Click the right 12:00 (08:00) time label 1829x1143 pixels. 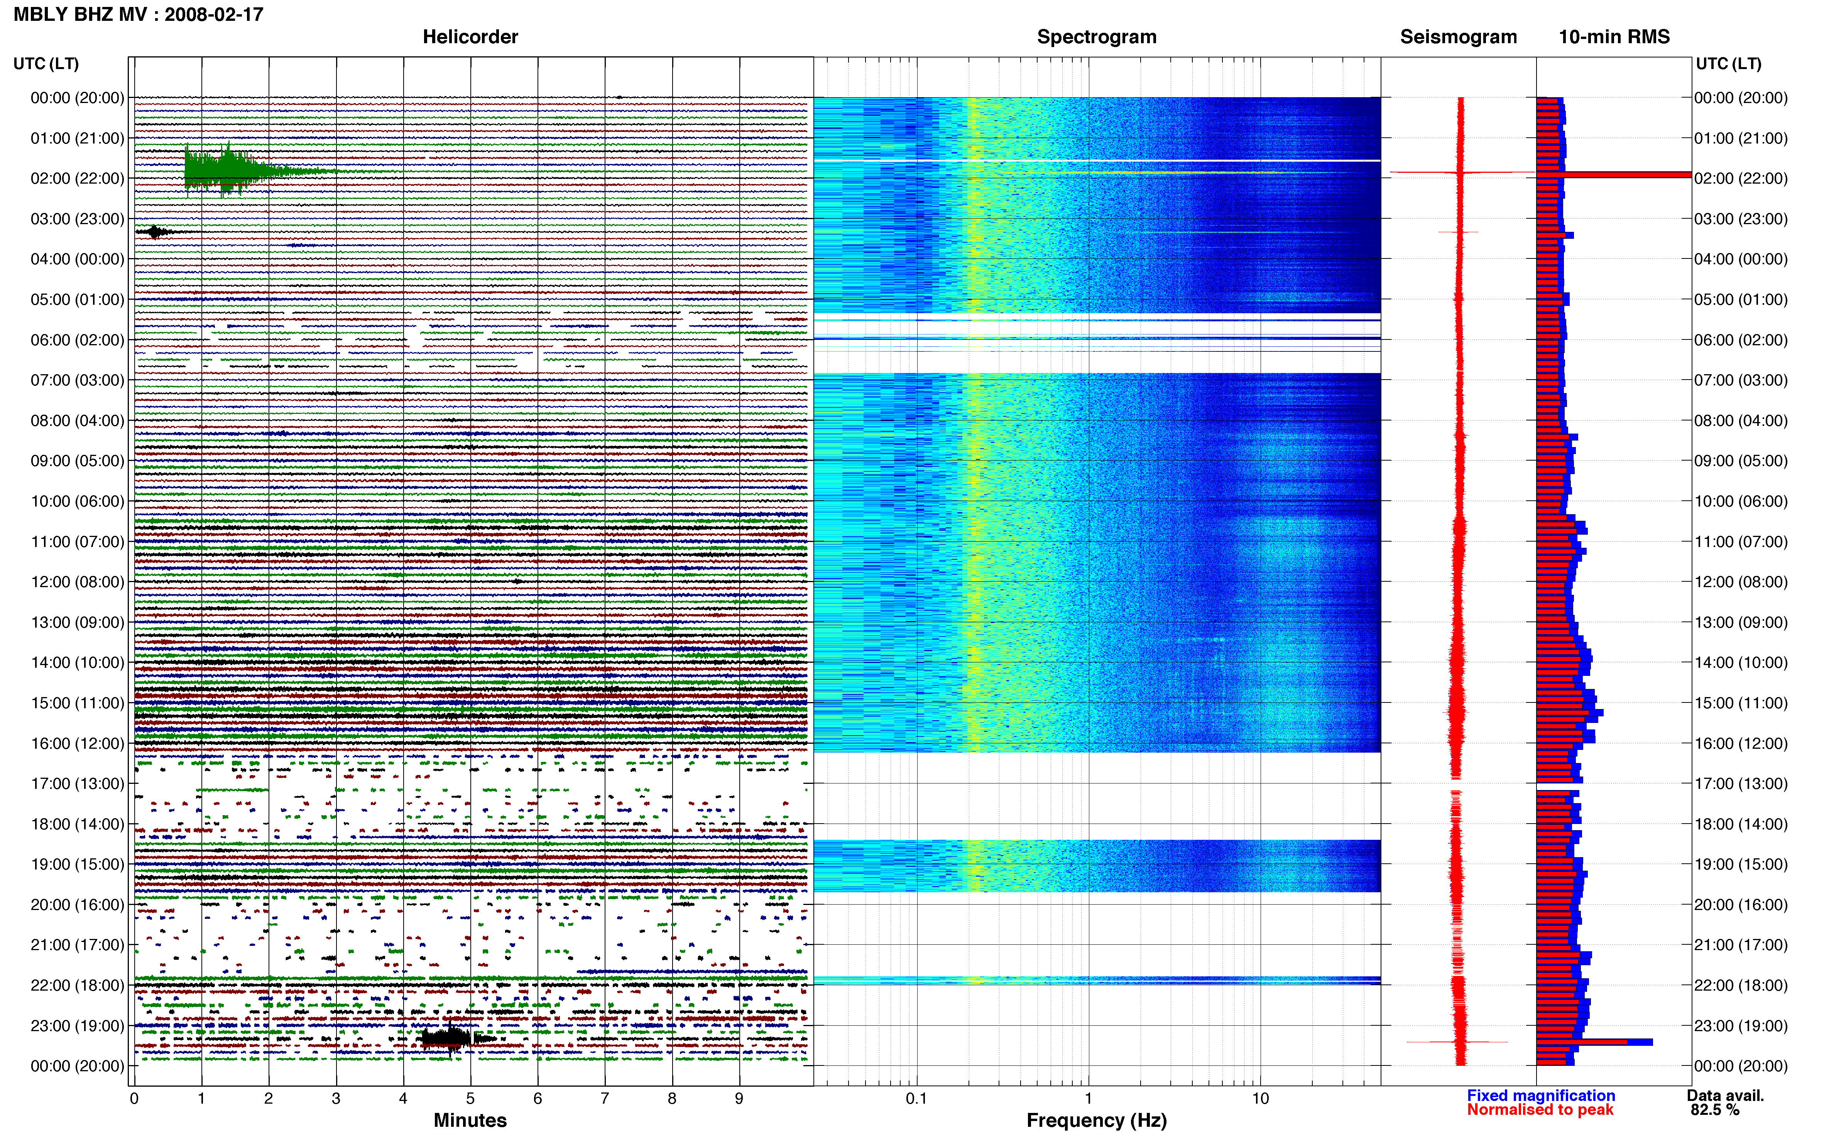click(1741, 582)
